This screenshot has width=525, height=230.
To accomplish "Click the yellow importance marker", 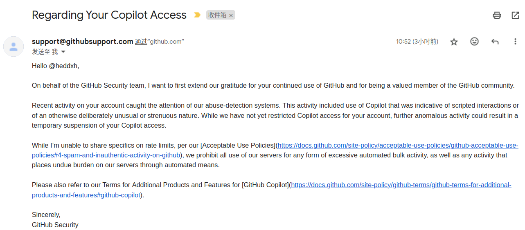I will click(x=197, y=15).
